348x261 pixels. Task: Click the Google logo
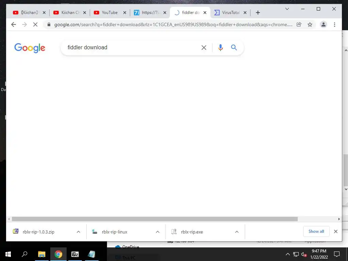pos(30,48)
